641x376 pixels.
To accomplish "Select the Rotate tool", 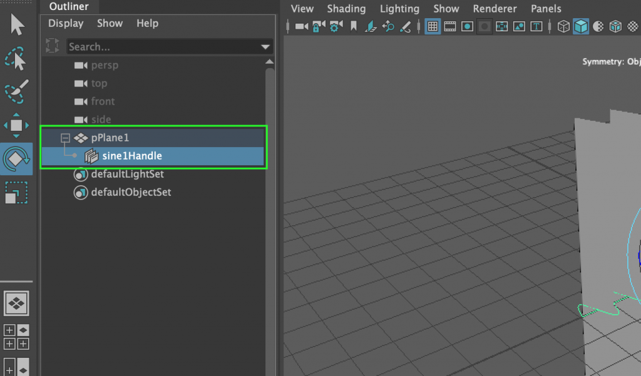I will (x=16, y=159).
